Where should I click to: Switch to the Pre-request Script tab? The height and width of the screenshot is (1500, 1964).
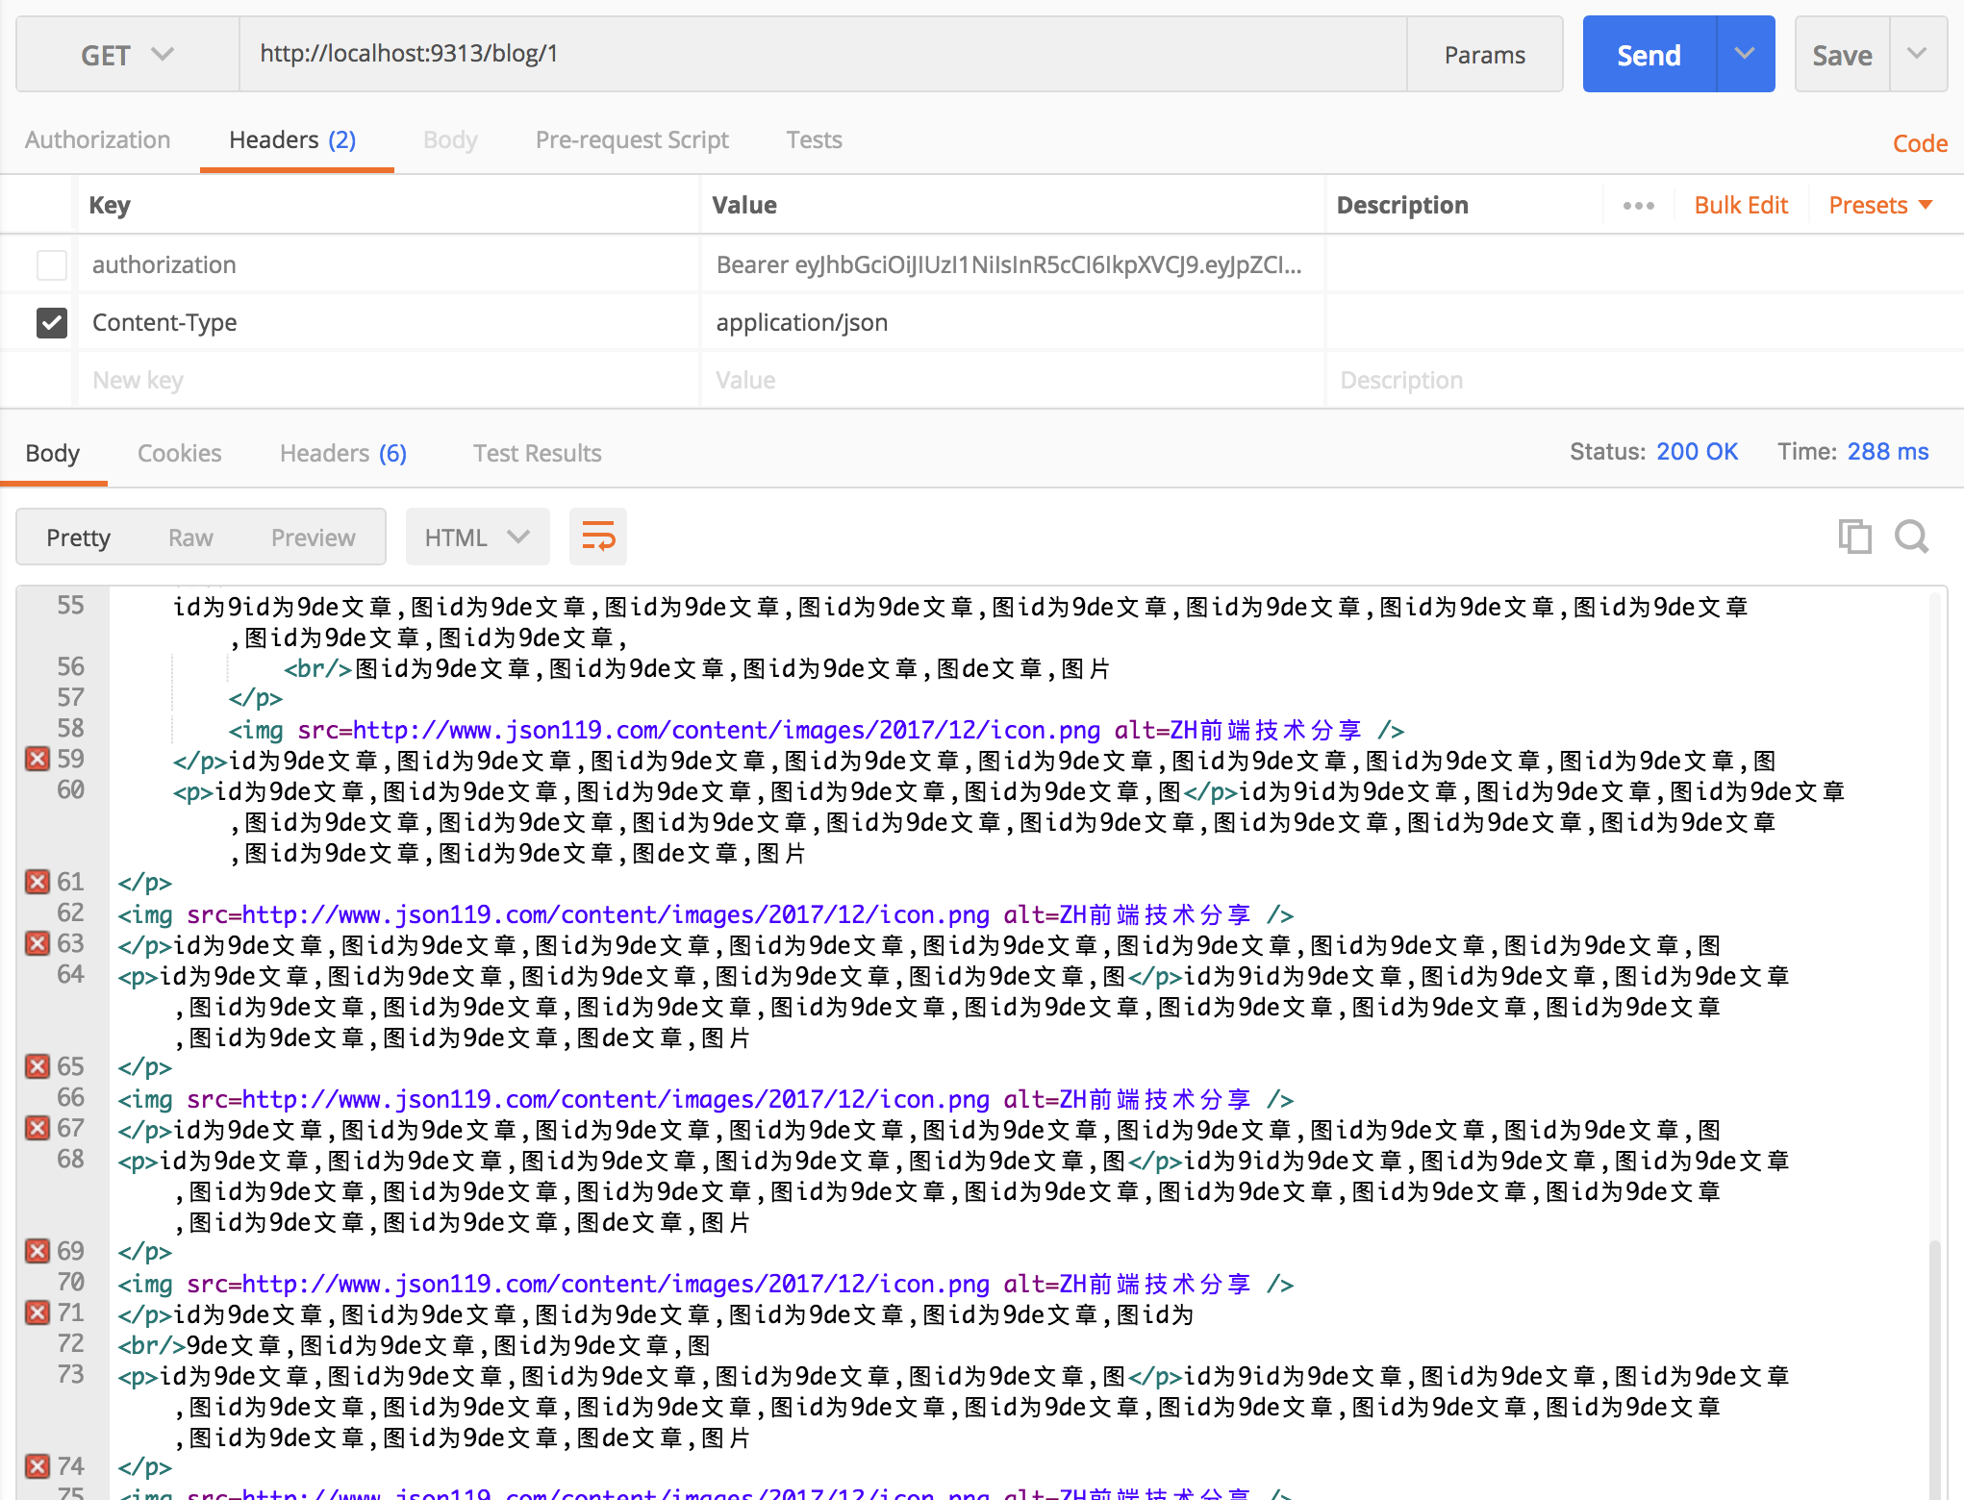point(632,140)
